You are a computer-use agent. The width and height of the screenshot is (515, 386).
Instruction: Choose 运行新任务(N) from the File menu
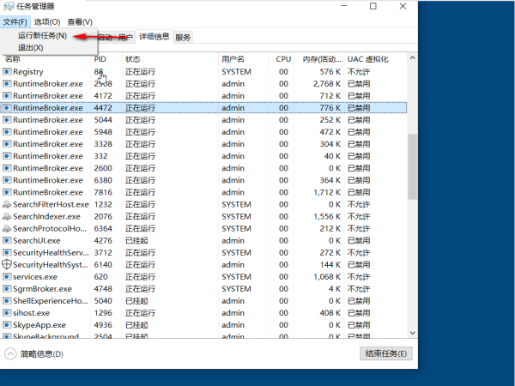(x=43, y=36)
